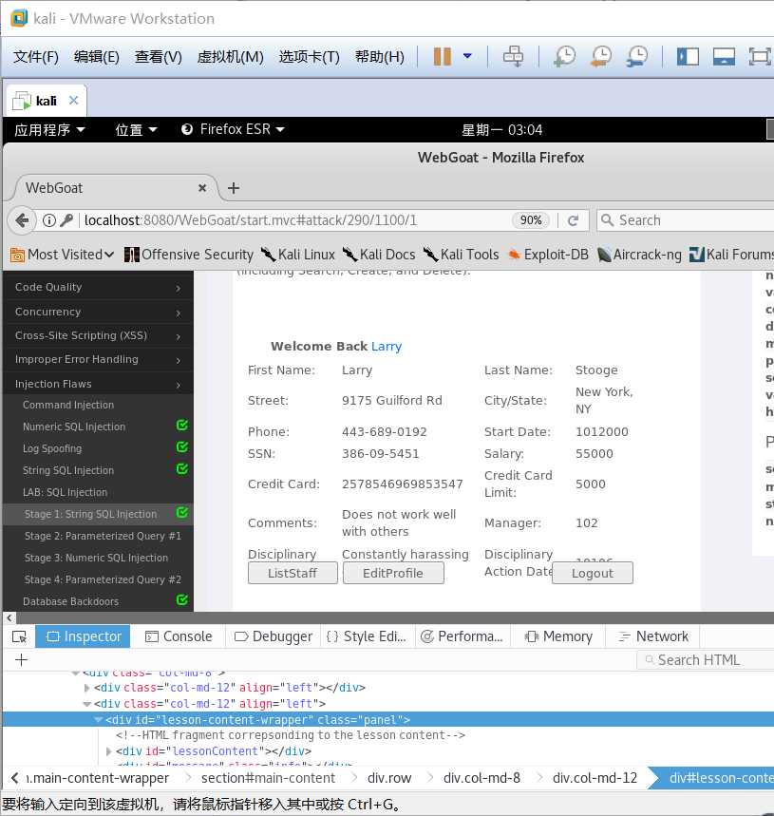Collapse the Injection Flaws category

(98, 384)
